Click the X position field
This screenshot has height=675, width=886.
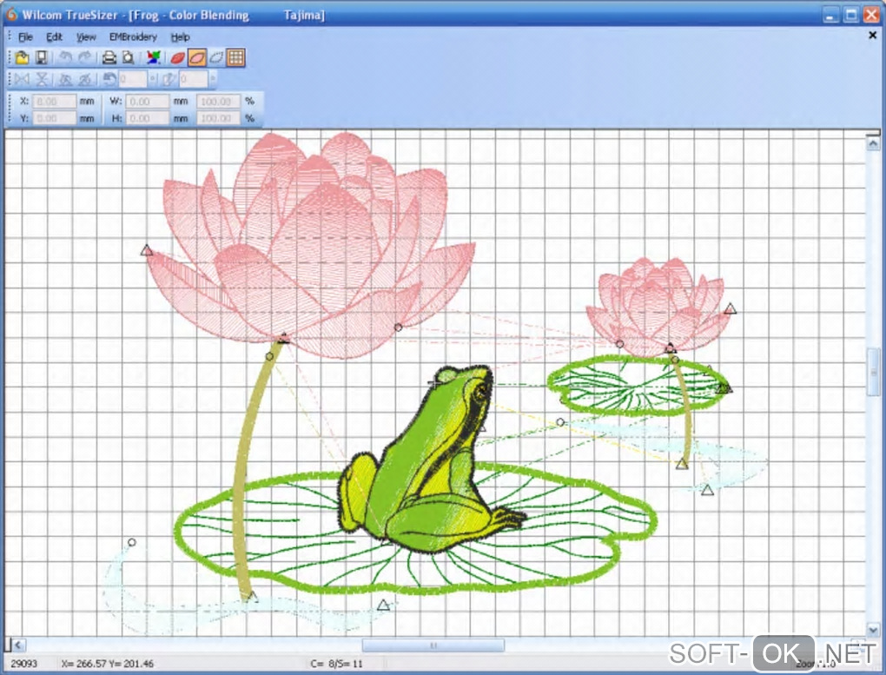(54, 101)
